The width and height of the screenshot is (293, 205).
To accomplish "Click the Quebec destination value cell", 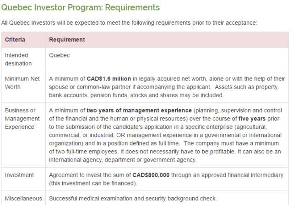I will 59,55.
